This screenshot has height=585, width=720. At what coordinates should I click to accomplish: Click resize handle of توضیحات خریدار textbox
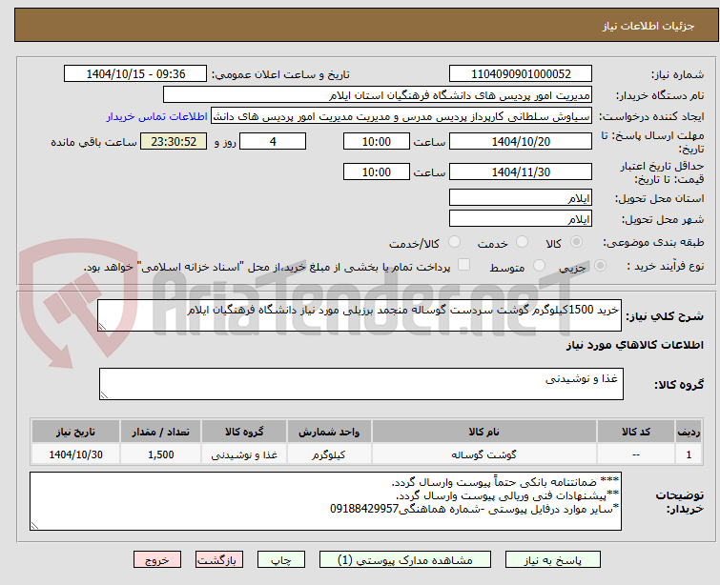point(34,526)
